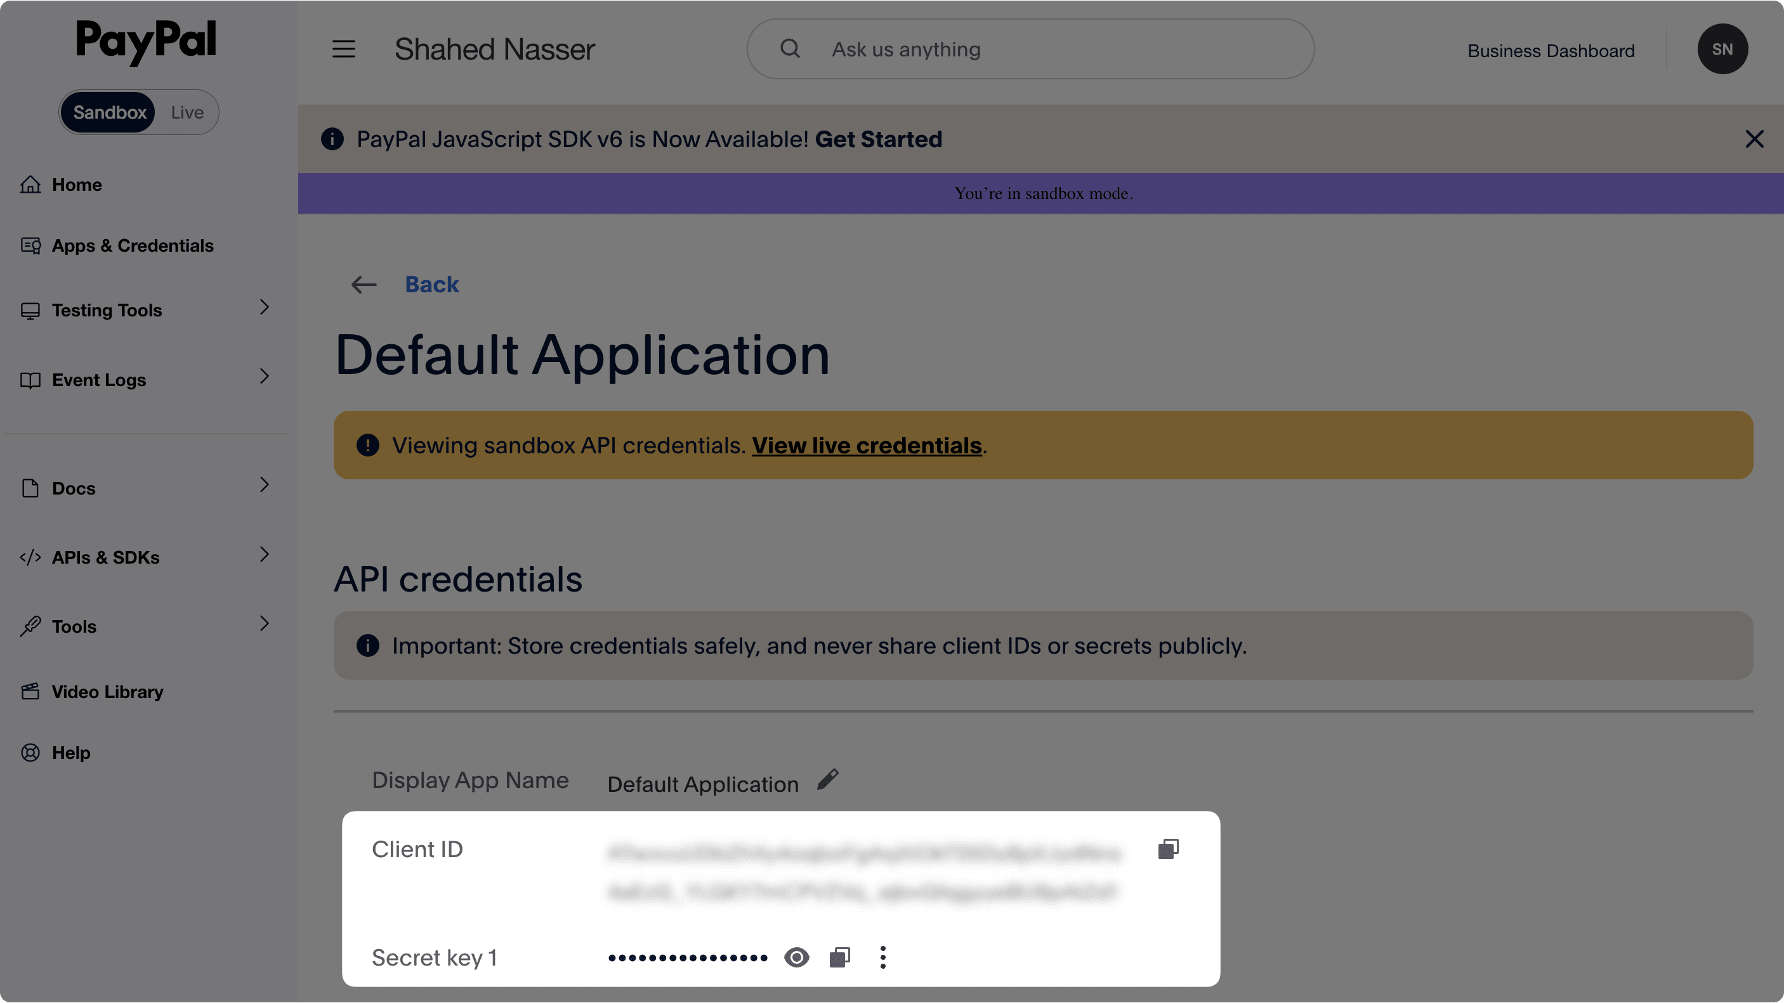1784x1003 pixels.
Task: Switch the environment to Live
Action: [x=187, y=112]
